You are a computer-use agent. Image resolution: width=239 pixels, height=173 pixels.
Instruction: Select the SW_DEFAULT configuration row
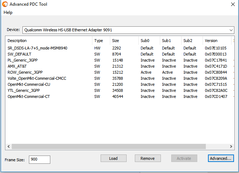pos(120,54)
